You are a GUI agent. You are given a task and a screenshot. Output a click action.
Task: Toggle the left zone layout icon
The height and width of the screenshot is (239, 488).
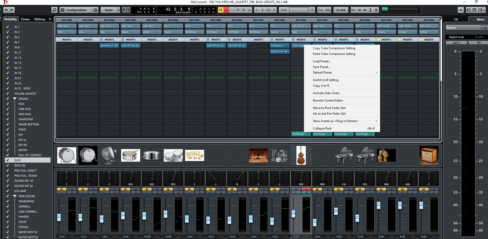click(x=468, y=10)
